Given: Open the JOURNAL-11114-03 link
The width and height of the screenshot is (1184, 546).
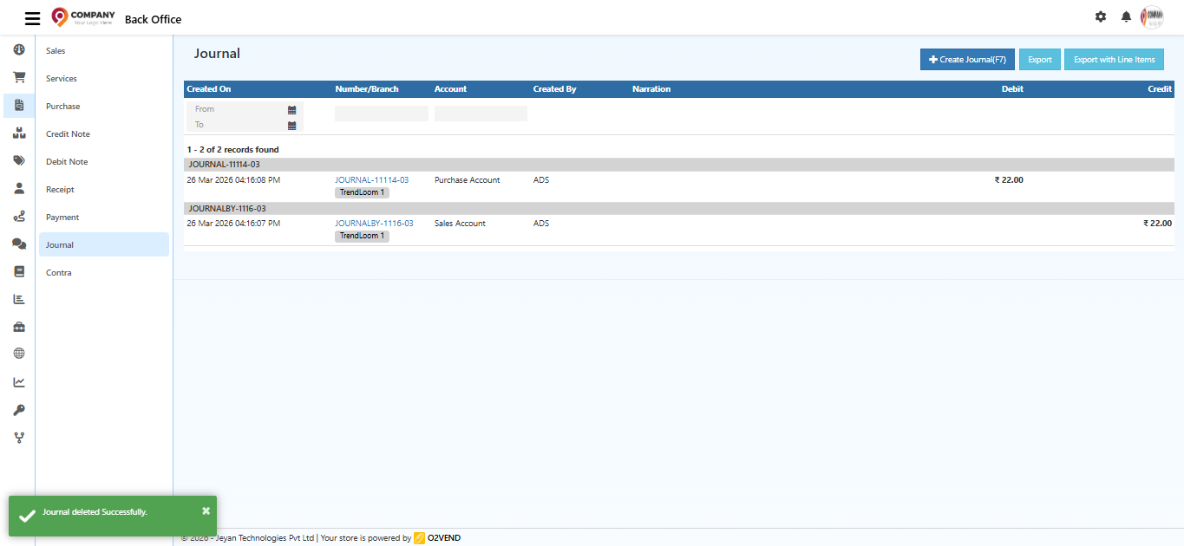Looking at the screenshot, I should tap(371, 180).
